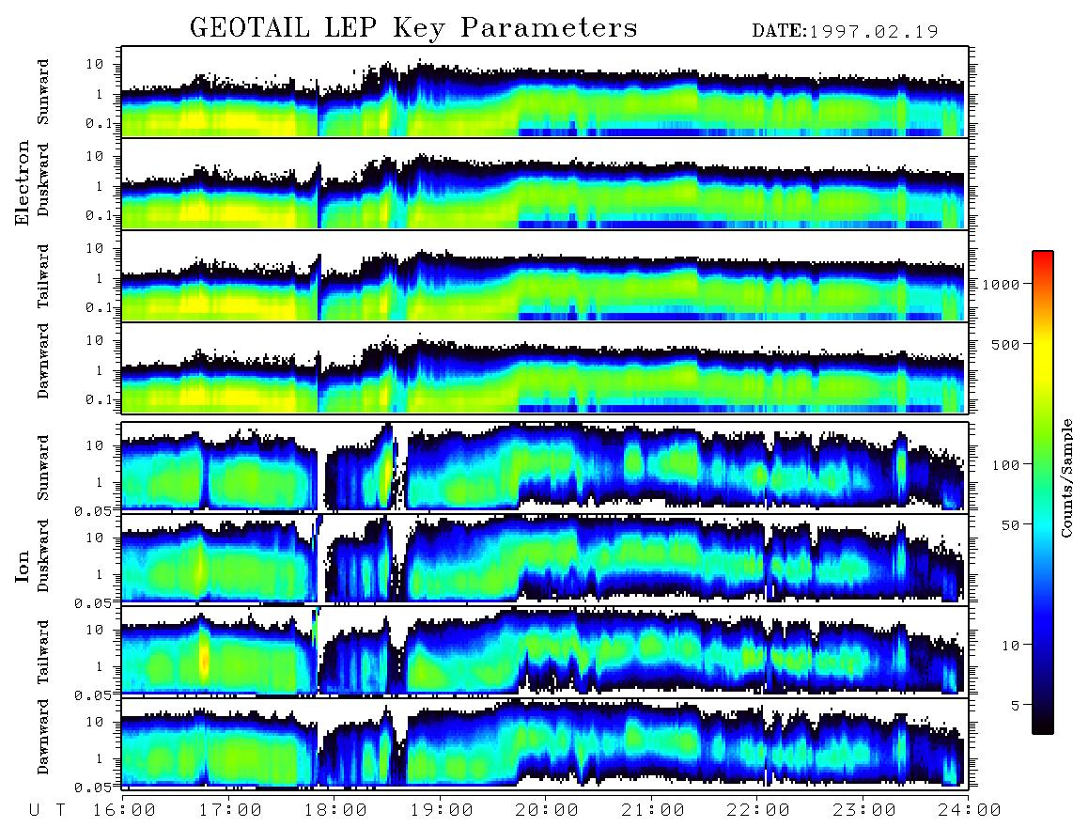
Task: Click the 1000 value on color bar
Action: [x=1002, y=285]
